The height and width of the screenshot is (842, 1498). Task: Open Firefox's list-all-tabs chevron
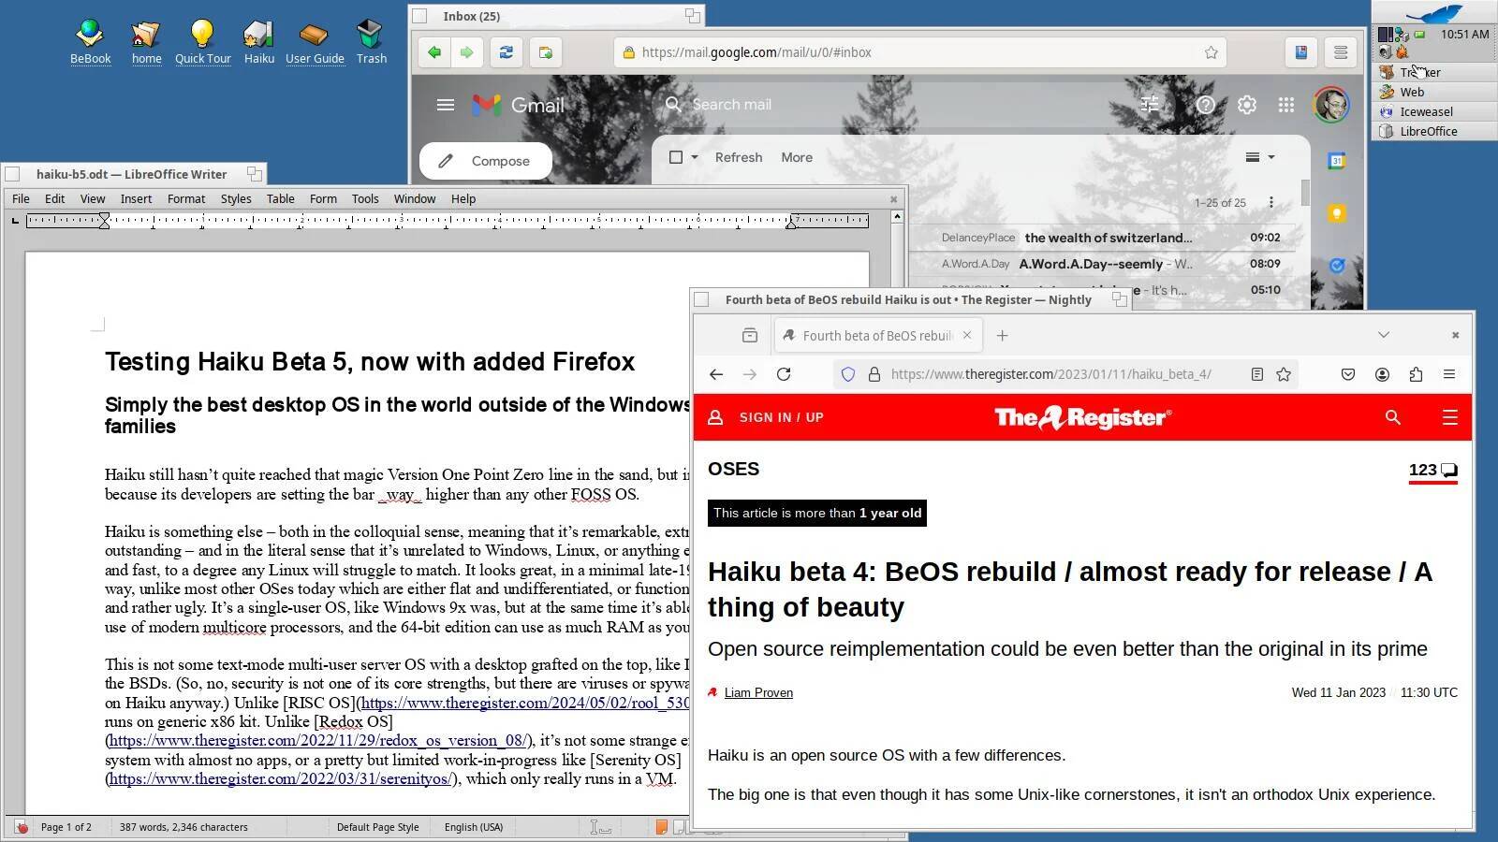click(x=1383, y=334)
